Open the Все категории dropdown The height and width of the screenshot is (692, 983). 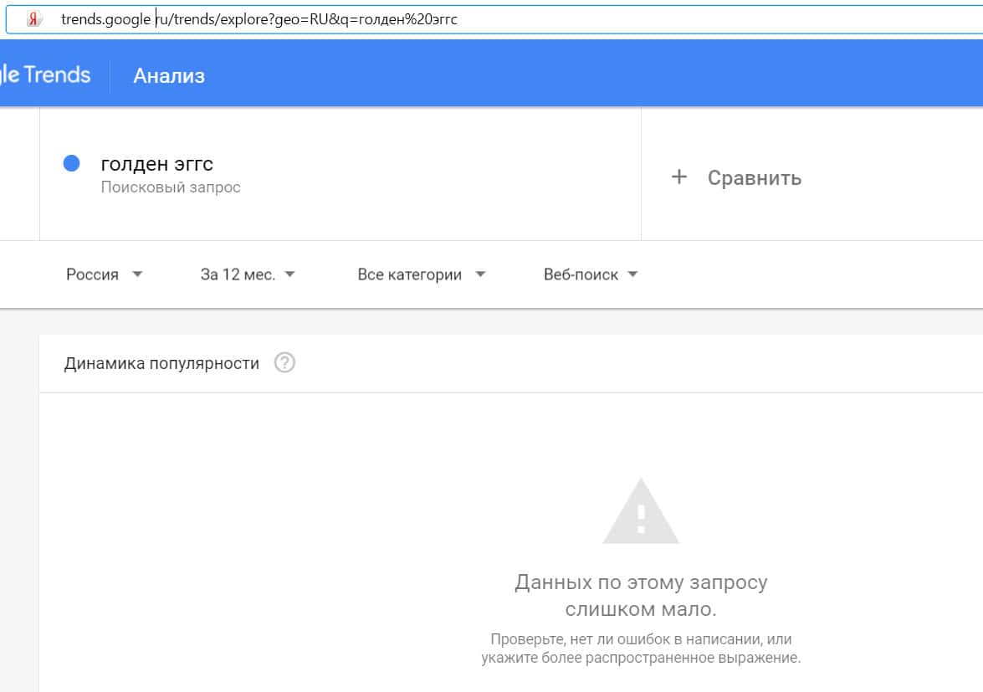tap(422, 274)
